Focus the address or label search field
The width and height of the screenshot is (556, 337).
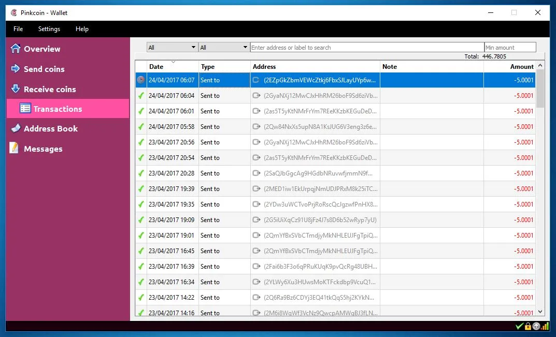click(367, 47)
